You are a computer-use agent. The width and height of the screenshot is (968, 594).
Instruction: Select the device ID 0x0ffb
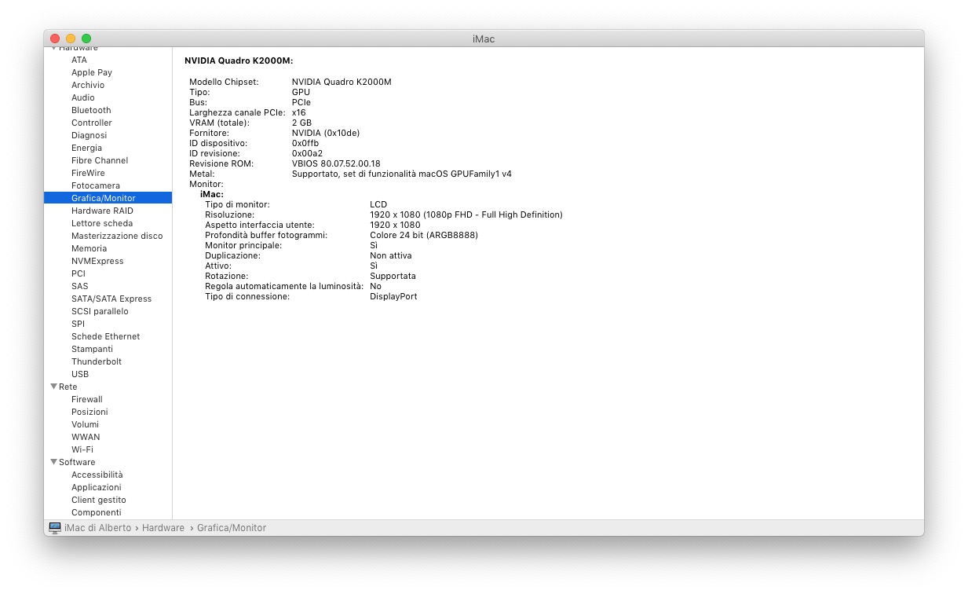(x=305, y=143)
